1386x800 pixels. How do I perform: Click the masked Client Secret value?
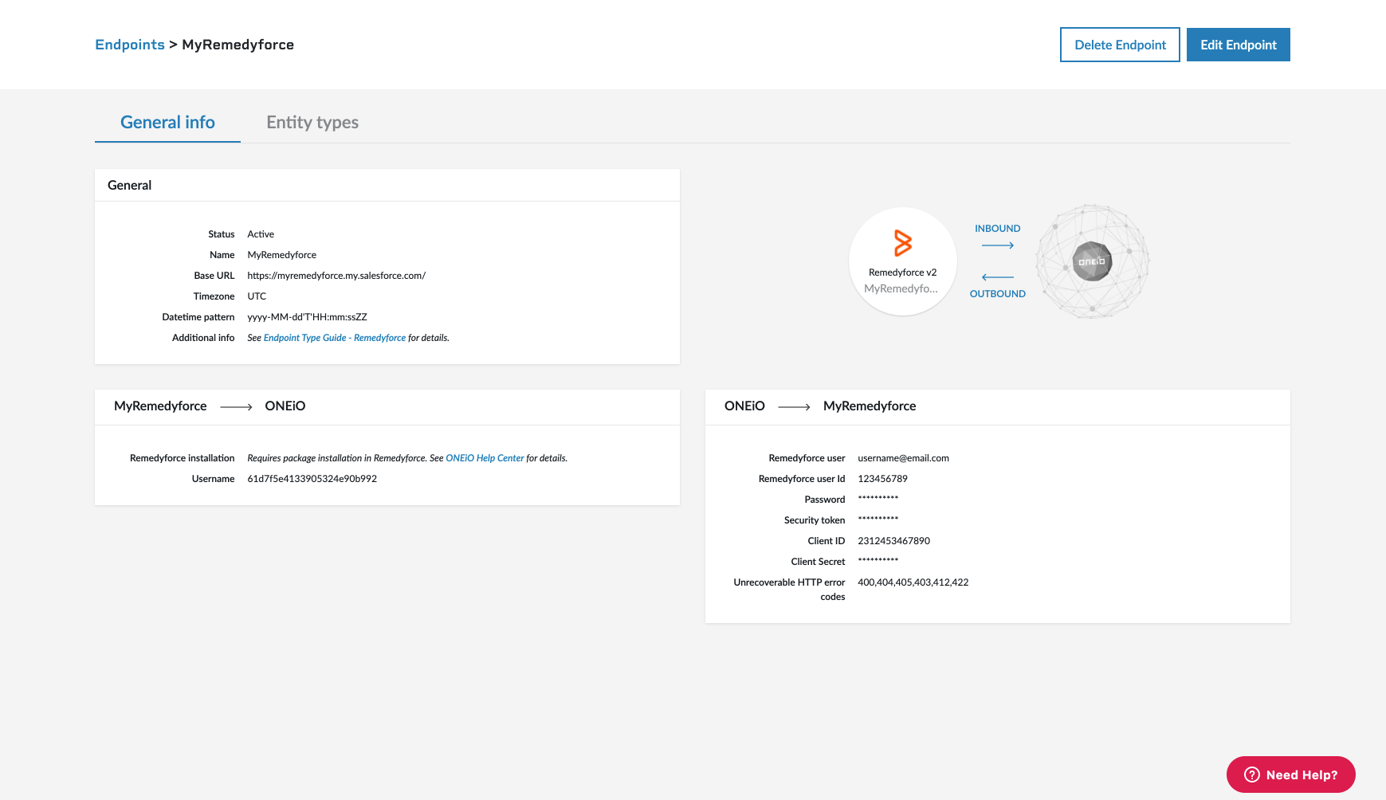click(878, 560)
